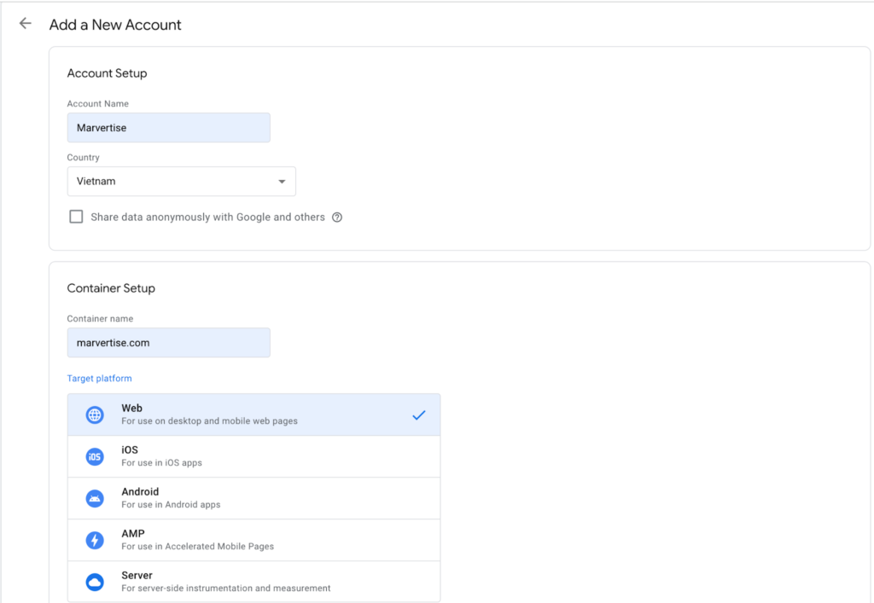
Task: Click the Target platform label
Action: [x=99, y=378]
